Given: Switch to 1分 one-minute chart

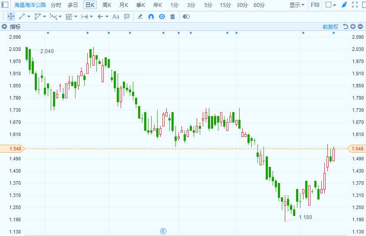Looking at the screenshot, I should tap(174, 5).
